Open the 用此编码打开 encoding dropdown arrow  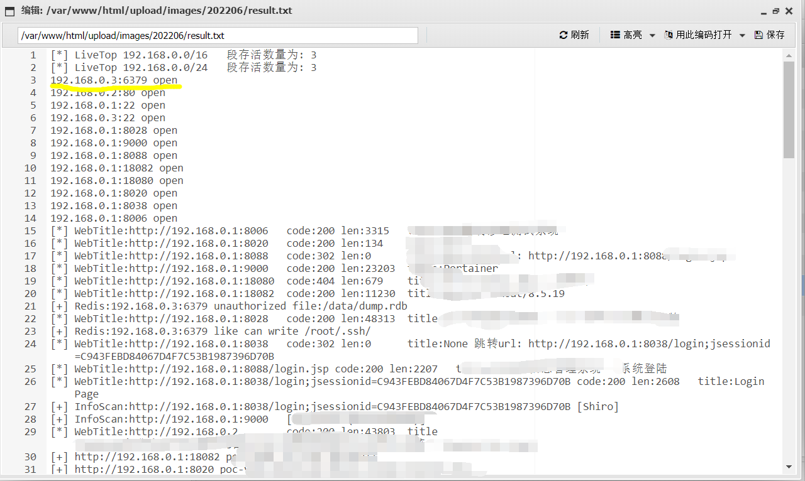coord(742,35)
